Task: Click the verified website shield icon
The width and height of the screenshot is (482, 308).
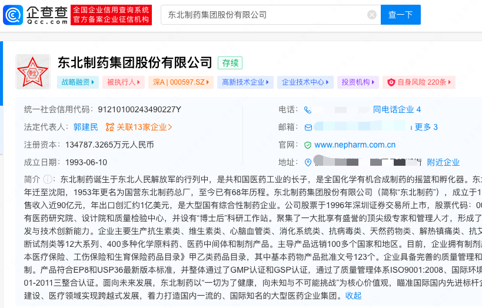Action: tap(308, 145)
